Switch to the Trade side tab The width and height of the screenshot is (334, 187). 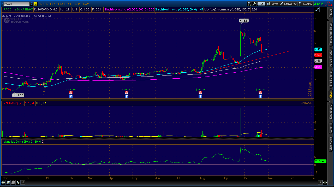[x=331, y=13]
